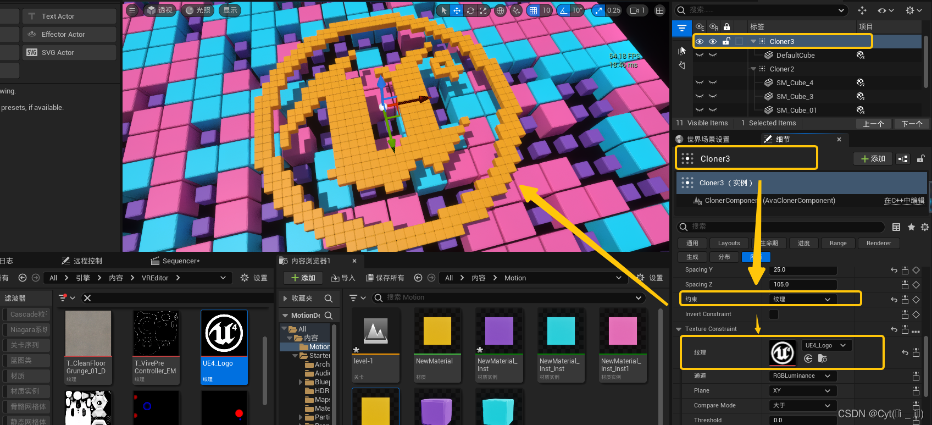This screenshot has height=425, width=932.
Task: Click the viewport layout maximize icon
Action: 660,10
